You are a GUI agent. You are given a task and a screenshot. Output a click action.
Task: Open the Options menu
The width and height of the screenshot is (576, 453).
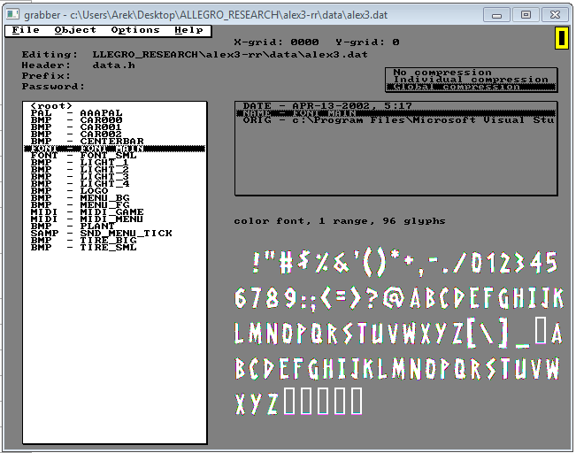click(134, 30)
